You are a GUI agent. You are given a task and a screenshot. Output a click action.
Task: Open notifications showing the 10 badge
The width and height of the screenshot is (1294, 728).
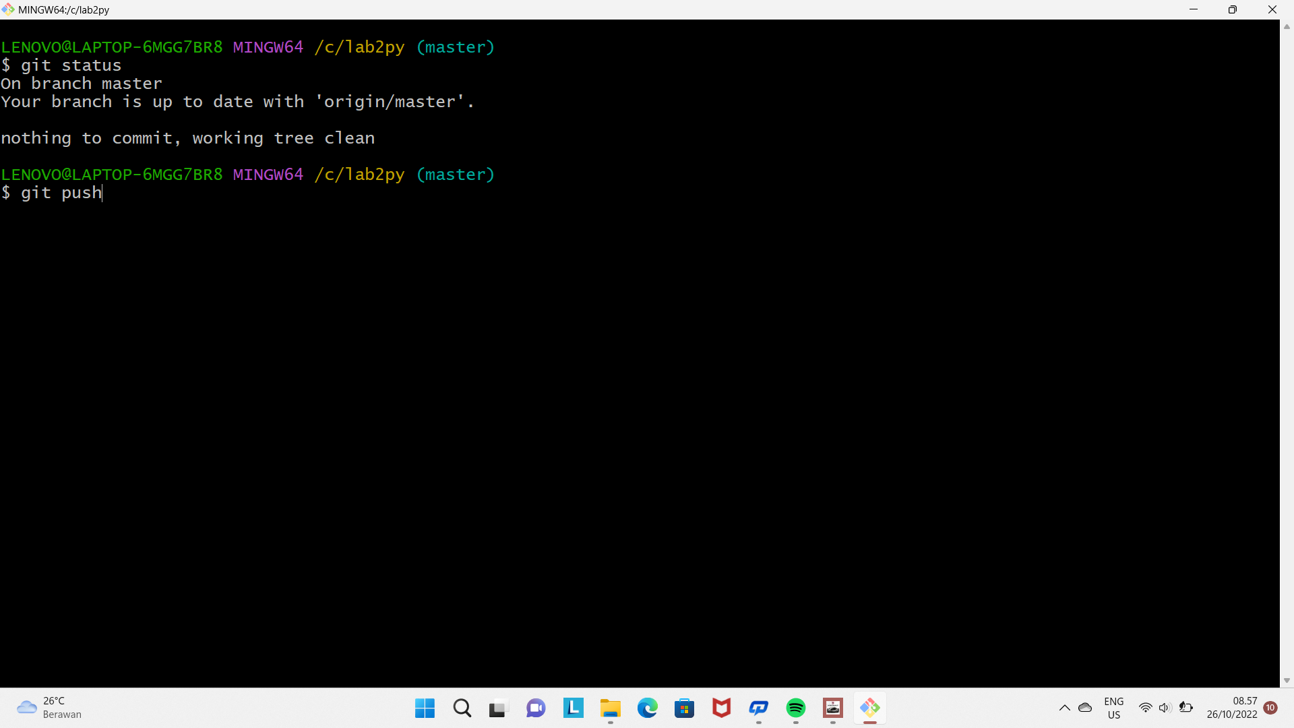[x=1271, y=708]
